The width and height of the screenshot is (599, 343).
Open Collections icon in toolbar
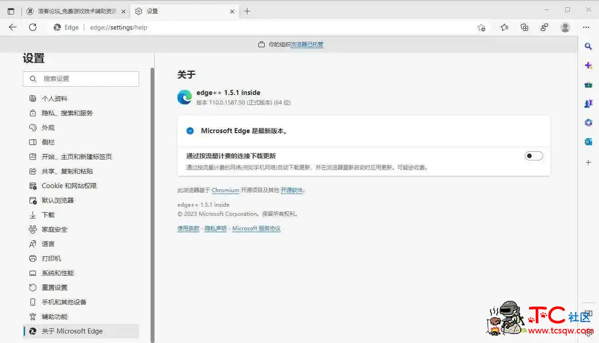pyautogui.click(x=524, y=28)
